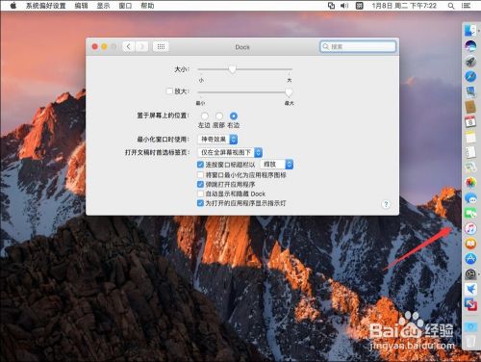Click the 搜索 search field

[358, 46]
